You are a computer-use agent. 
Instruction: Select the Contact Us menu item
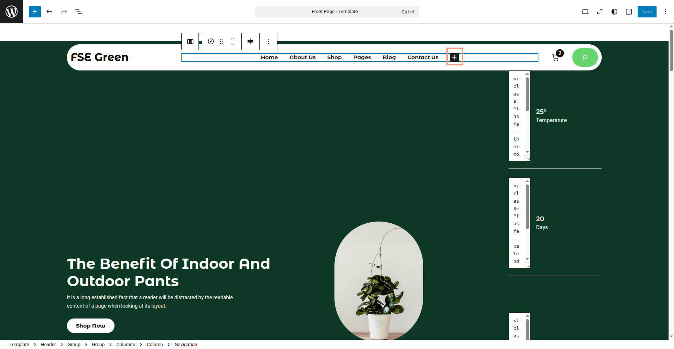pos(423,57)
